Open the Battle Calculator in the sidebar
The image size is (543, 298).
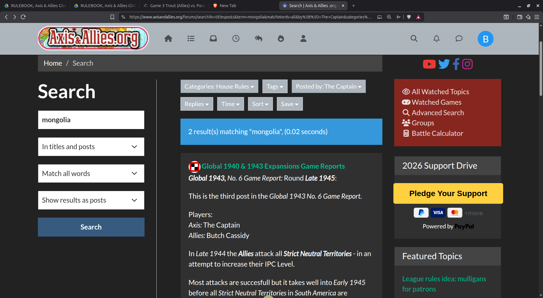pos(437,133)
